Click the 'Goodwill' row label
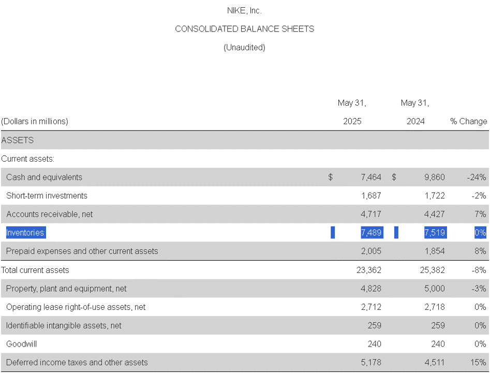 [x=22, y=344]
